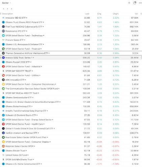Select 'Themes Generative Artificial Intelligence ETF'
Screen dimensions: 142x167
(27, 53)
